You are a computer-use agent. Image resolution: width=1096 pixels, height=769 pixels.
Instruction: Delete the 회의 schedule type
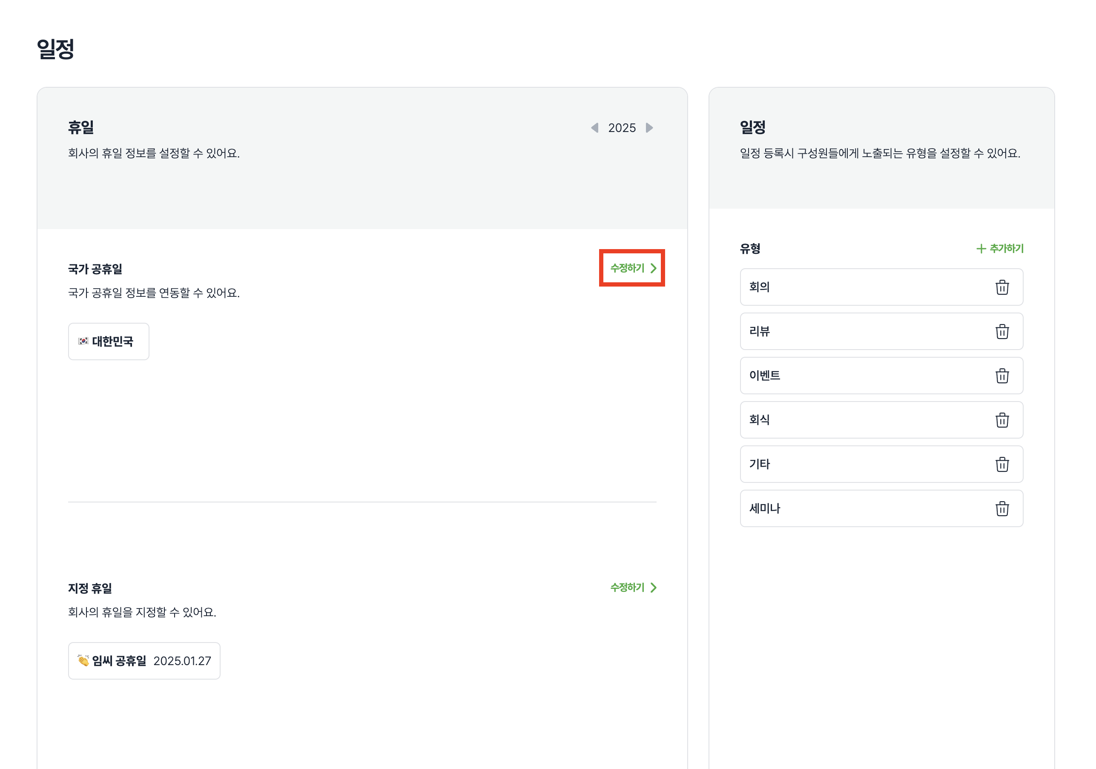pos(1001,287)
